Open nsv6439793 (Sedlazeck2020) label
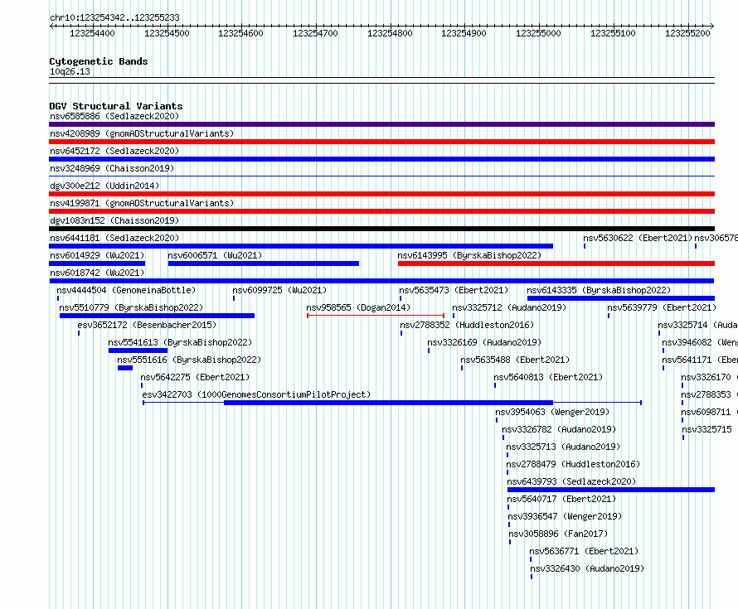Image resolution: width=738 pixels, height=609 pixels. click(571, 481)
